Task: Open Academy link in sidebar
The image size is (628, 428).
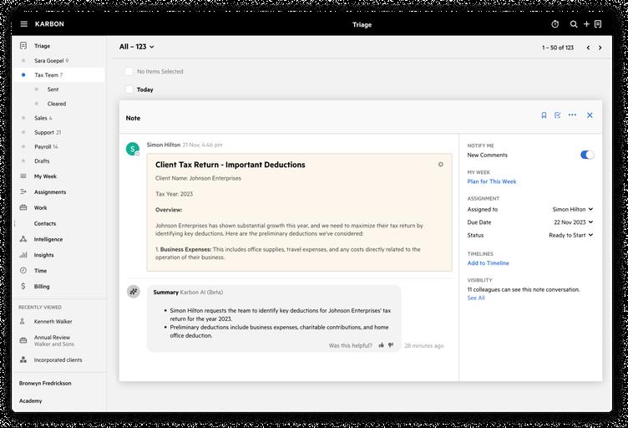Action: pos(30,400)
